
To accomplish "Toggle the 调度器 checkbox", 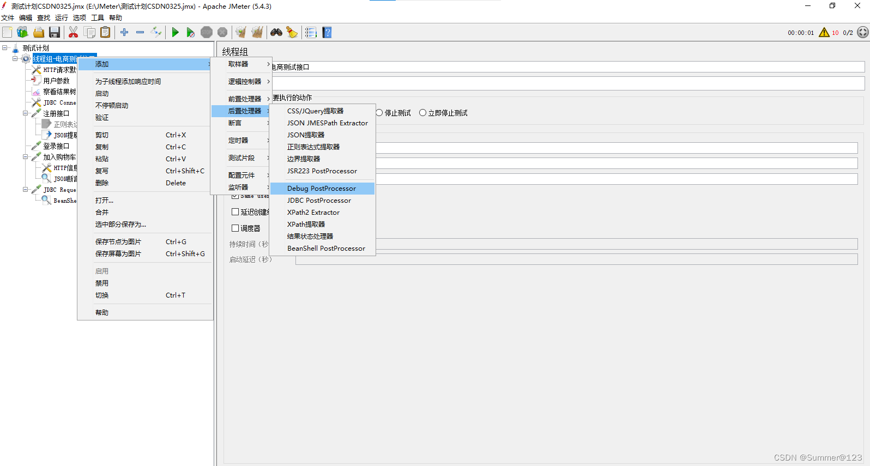I will (235, 228).
